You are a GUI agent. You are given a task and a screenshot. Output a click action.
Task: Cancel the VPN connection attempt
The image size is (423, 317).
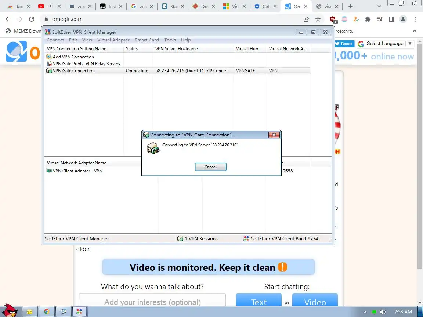pyautogui.click(x=210, y=167)
